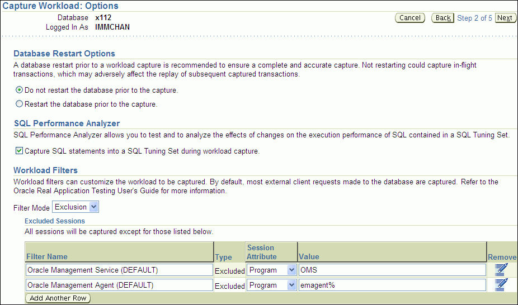This screenshot has height=305, width=518.
Task: Go back to the previous step
Action: coord(443,18)
